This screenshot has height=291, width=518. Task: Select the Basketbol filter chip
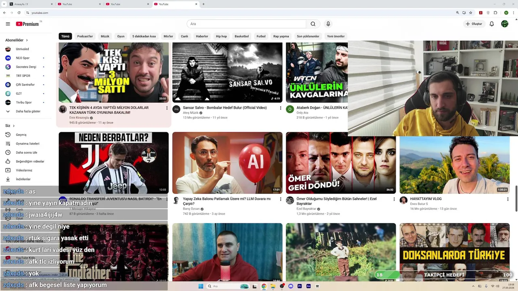tap(242, 36)
